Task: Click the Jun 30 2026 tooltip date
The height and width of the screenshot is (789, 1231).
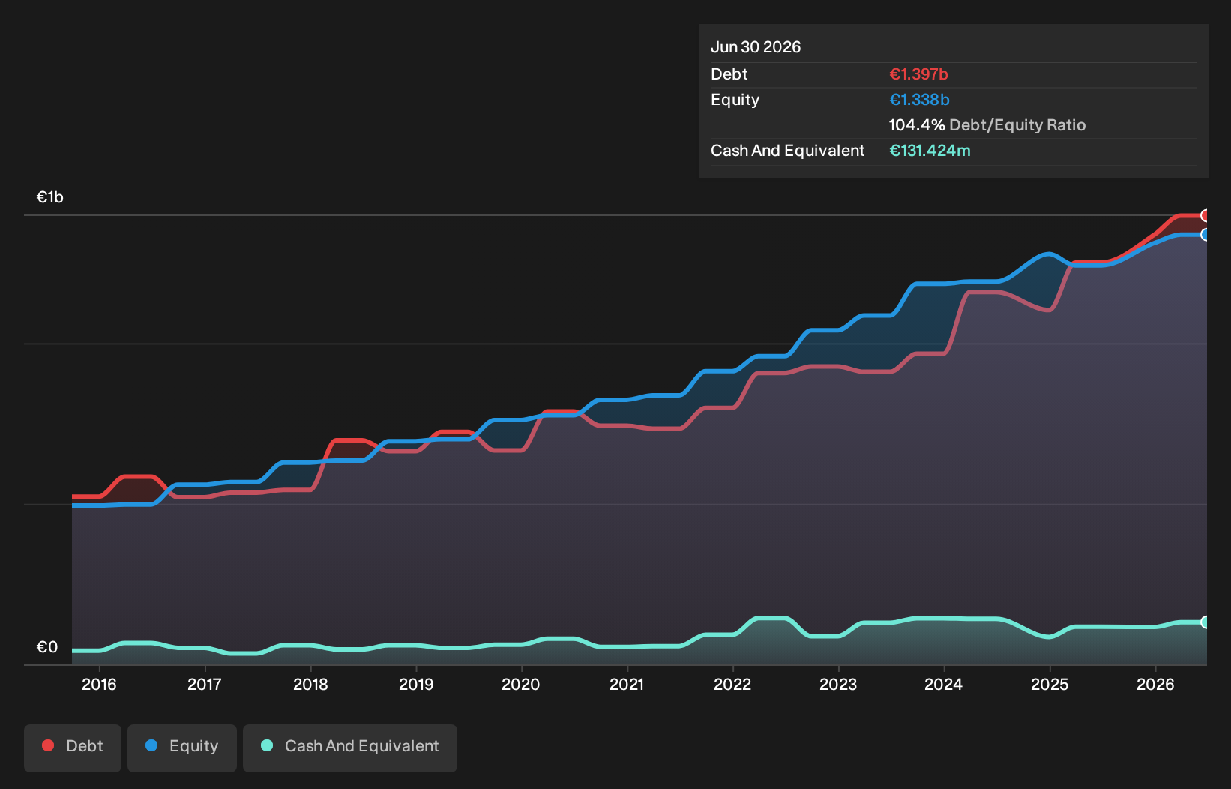Action: point(756,47)
